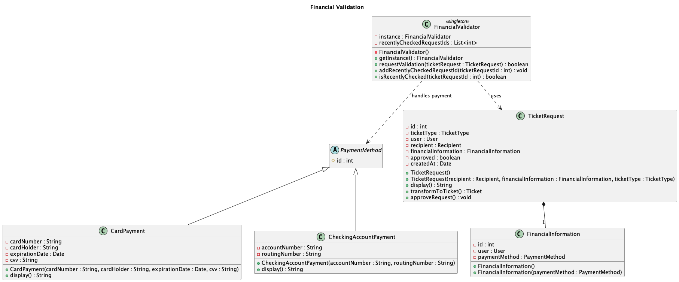Click the public marker beside transformToTicket()
679x282 pixels.
[407, 191]
